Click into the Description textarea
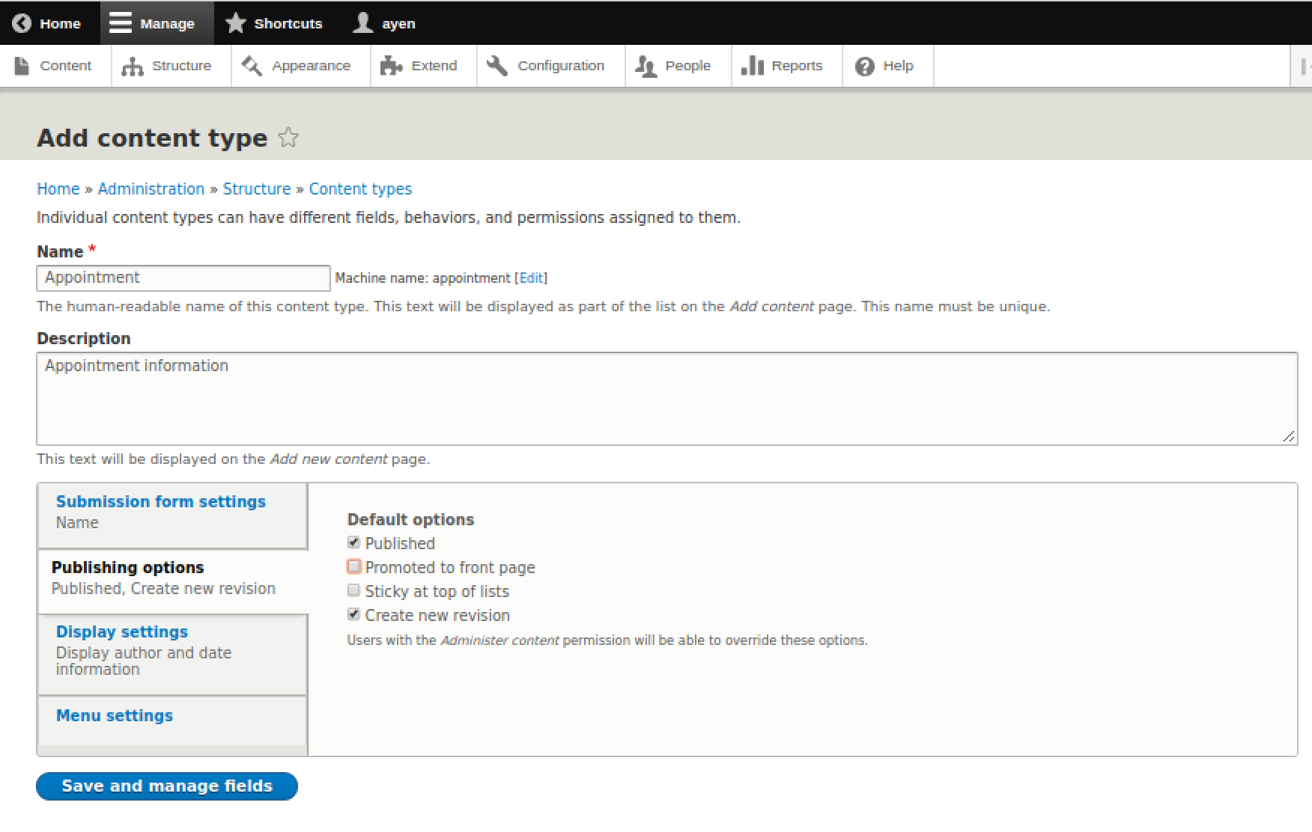This screenshot has height=832, width=1312. [667, 399]
